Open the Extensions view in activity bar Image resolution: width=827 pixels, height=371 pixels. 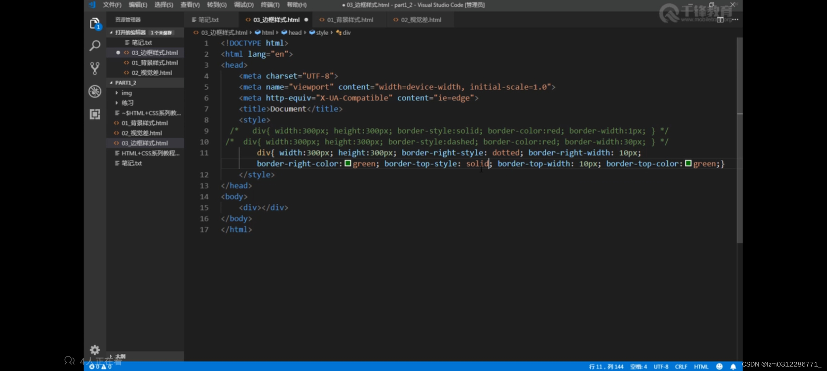pyautogui.click(x=95, y=114)
